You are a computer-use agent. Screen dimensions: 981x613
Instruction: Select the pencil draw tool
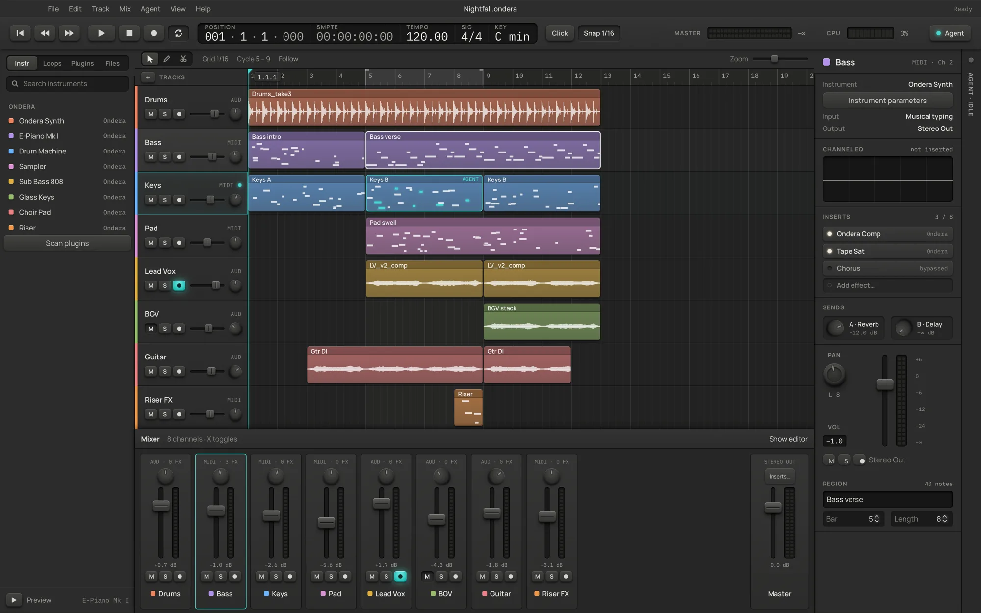tap(167, 59)
